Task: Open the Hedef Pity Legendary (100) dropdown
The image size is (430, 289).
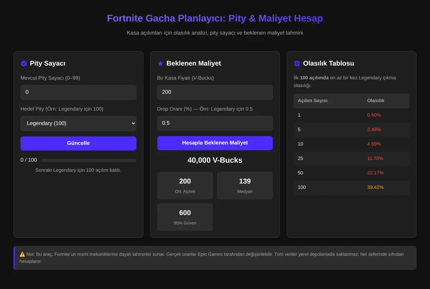Action: coord(78,123)
